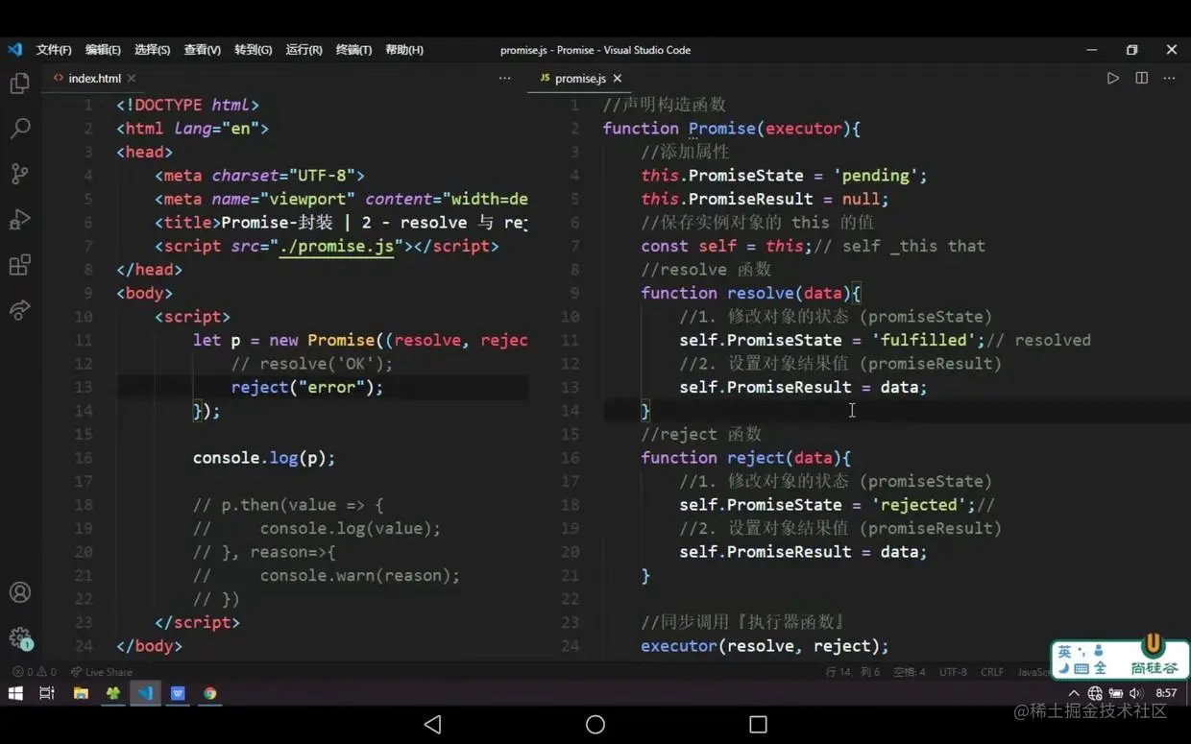
Task: Click the Run code play icon
Action: pyautogui.click(x=1112, y=78)
